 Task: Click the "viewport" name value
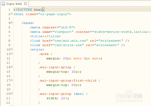click(63, 32)
